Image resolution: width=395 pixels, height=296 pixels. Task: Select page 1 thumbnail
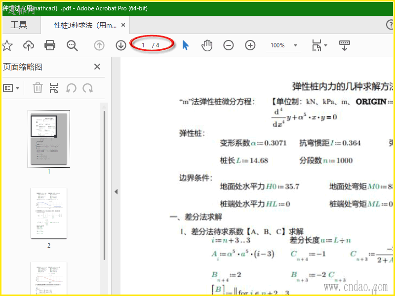pyautogui.click(x=49, y=139)
